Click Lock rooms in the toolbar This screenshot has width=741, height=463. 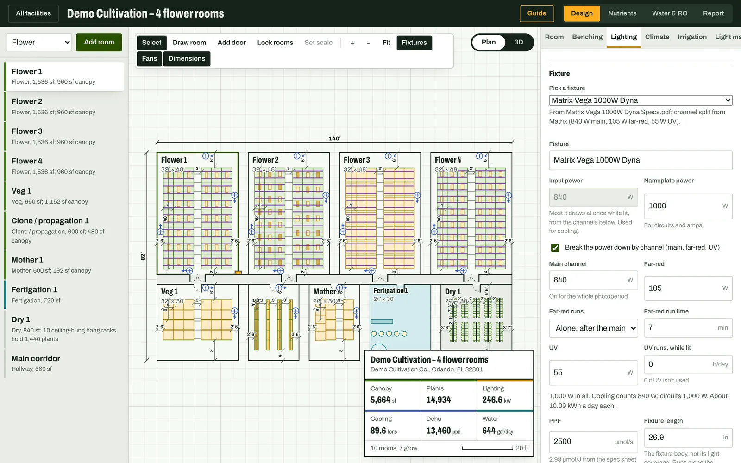(275, 43)
